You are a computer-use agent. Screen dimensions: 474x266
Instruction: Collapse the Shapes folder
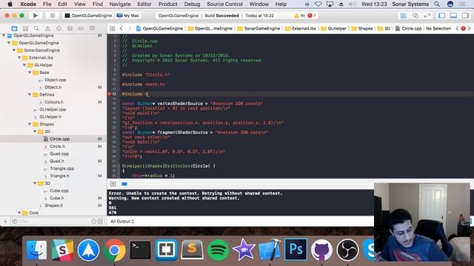(30, 124)
